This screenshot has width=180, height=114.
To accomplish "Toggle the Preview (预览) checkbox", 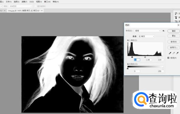I will pyautogui.click(x=169, y=58).
